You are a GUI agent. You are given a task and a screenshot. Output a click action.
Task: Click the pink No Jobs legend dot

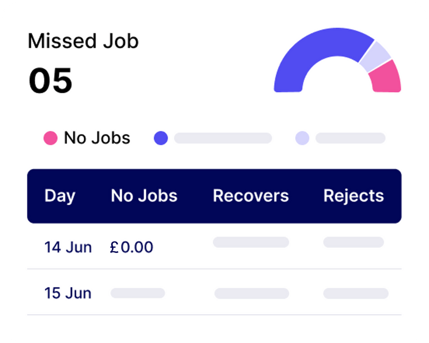coord(50,138)
